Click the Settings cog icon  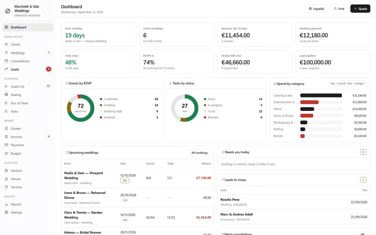click(6, 213)
